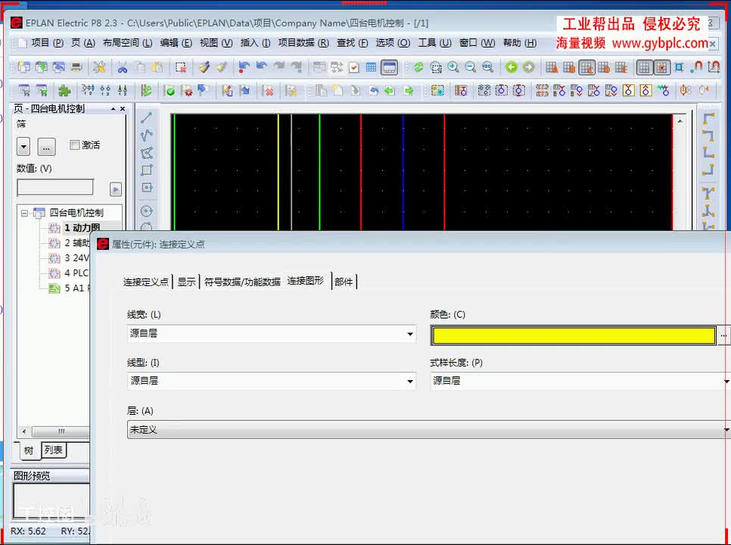731x545 pixels.
Task: Select the rectangle drawing tool
Action: coord(146,170)
